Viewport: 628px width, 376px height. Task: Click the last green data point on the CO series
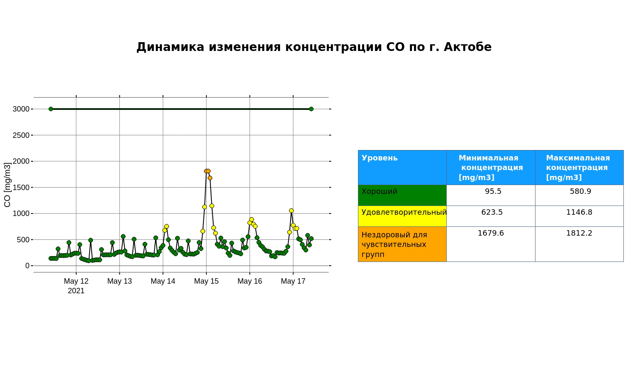(x=311, y=239)
